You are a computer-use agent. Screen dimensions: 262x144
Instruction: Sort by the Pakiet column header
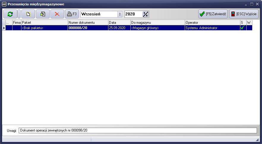pos(44,23)
